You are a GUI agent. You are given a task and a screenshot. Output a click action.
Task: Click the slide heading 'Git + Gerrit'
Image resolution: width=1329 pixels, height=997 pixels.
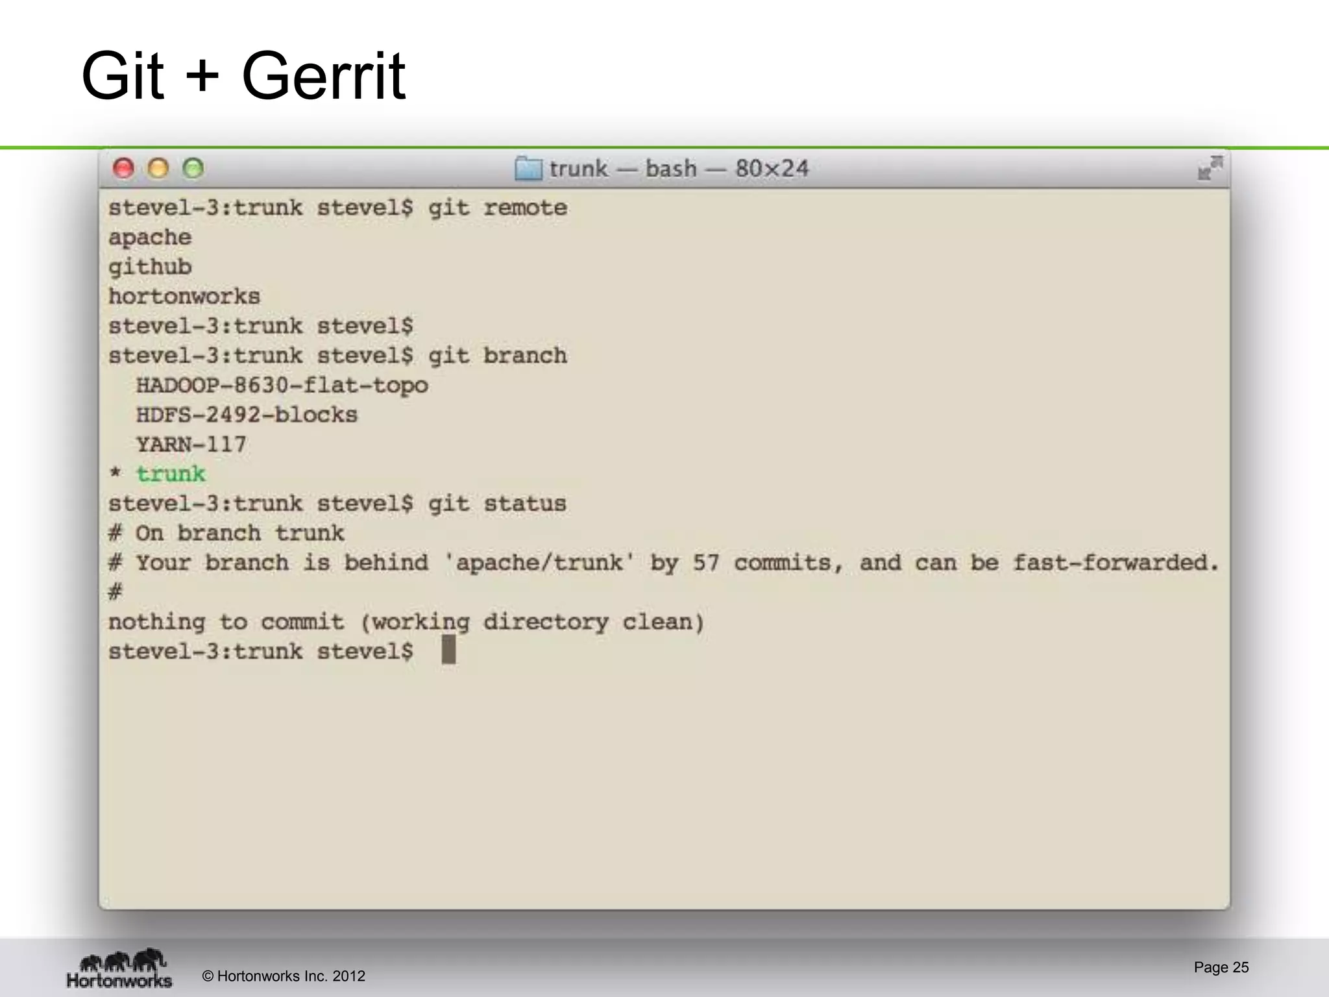pyautogui.click(x=243, y=76)
